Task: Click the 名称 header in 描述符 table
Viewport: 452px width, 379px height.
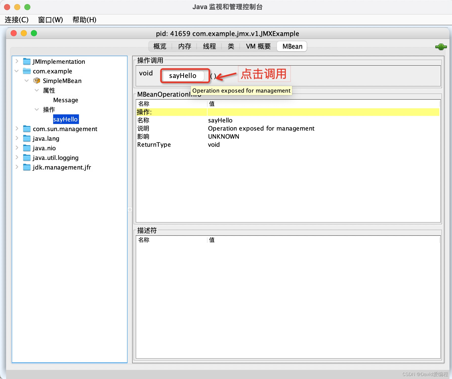Action: point(172,240)
